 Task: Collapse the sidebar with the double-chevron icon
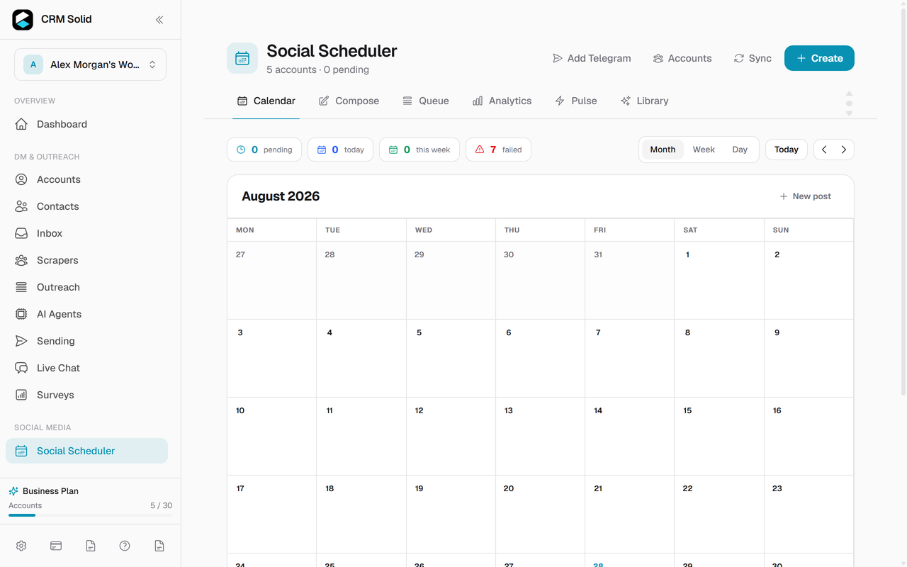tap(159, 20)
